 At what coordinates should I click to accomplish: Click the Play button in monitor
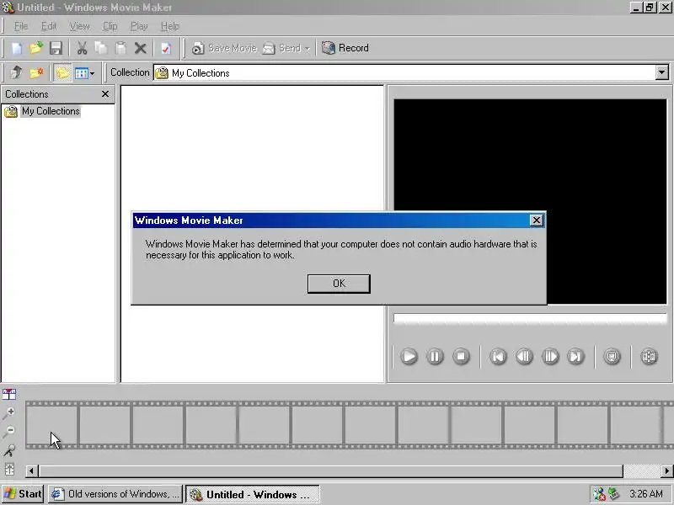pos(409,356)
